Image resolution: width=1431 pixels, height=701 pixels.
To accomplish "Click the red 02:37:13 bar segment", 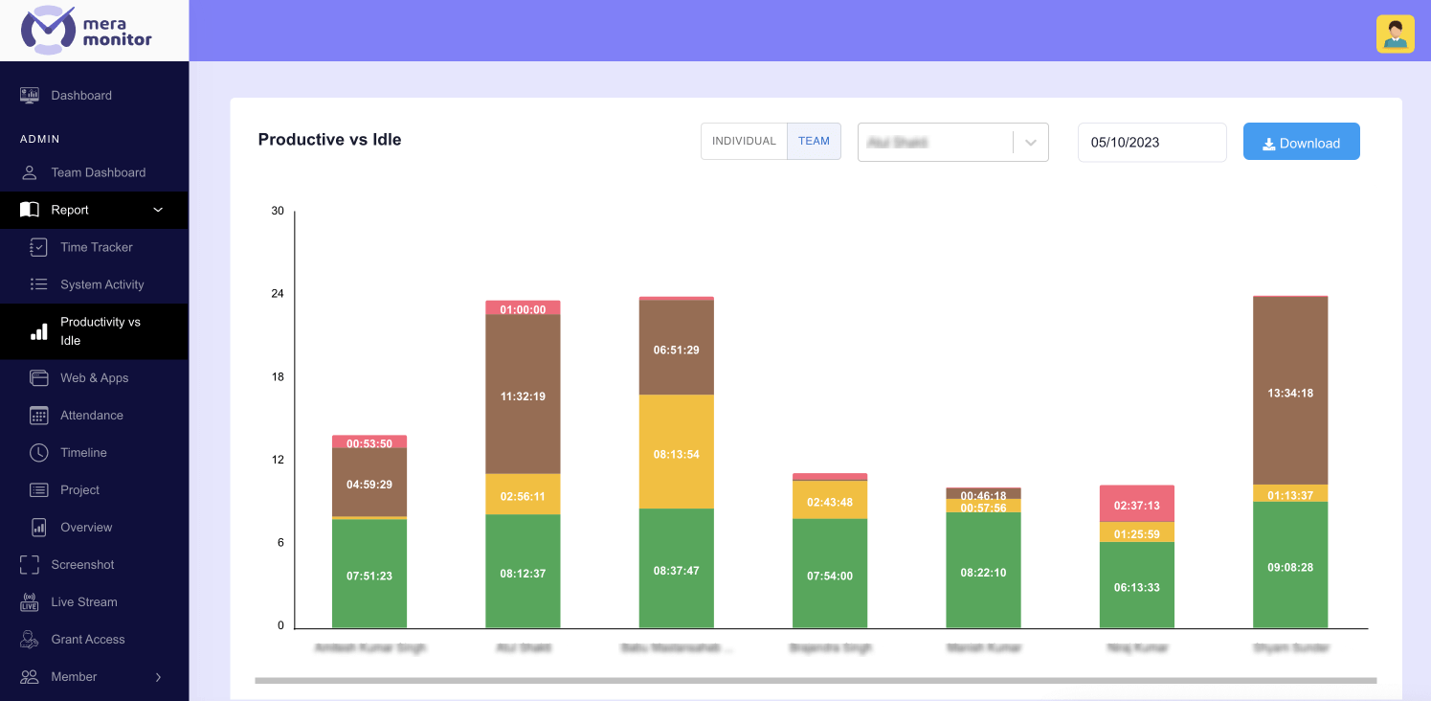I will pos(1137,504).
